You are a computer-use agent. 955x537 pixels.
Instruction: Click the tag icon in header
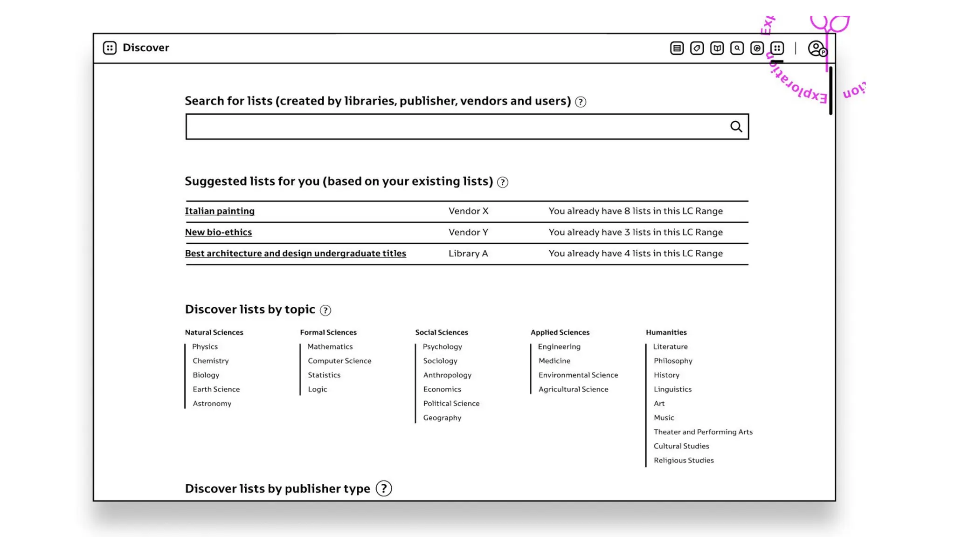[697, 48]
